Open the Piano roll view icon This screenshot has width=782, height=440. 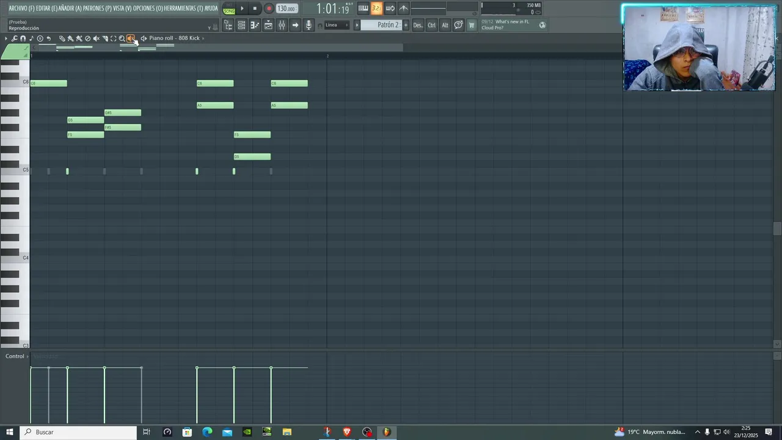tap(255, 25)
